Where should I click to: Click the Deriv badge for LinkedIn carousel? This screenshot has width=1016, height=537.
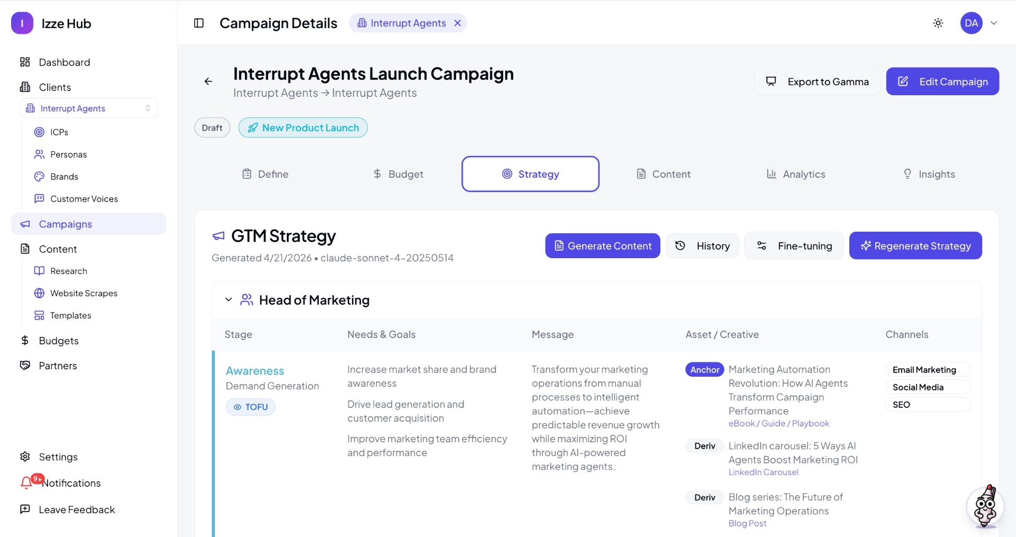pyautogui.click(x=705, y=445)
